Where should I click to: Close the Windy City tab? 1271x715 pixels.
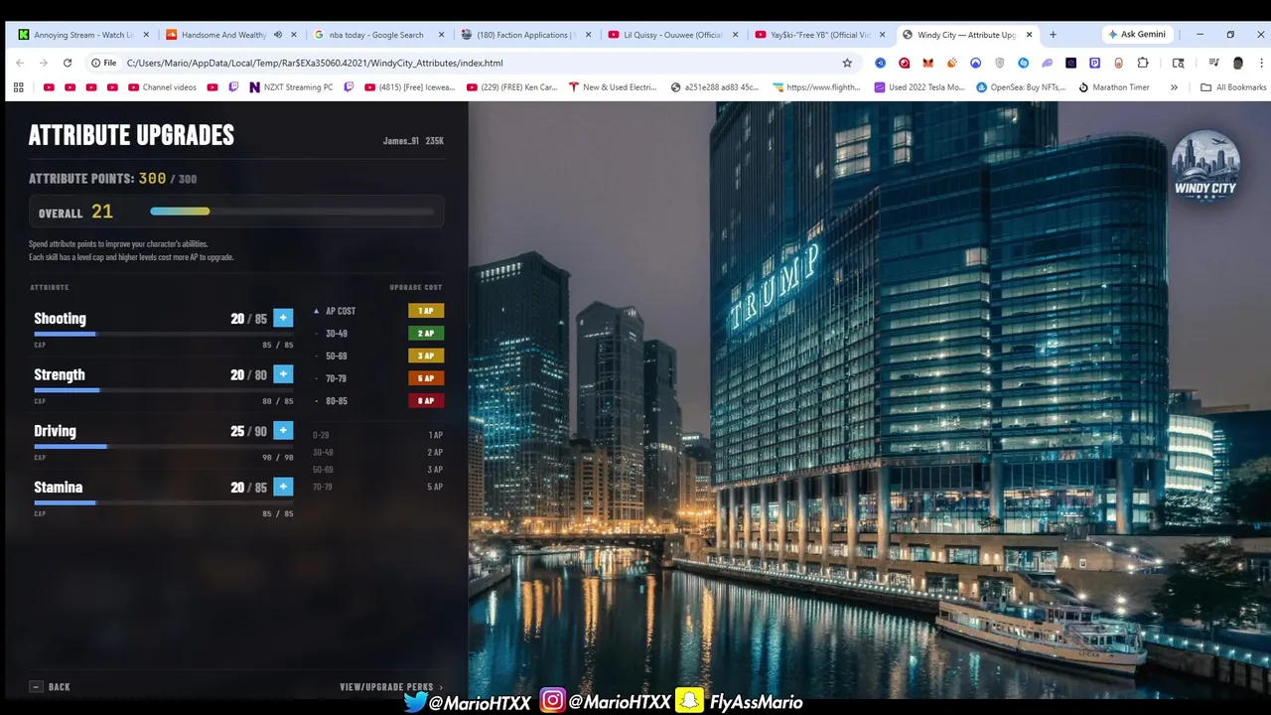pyautogui.click(x=1029, y=35)
